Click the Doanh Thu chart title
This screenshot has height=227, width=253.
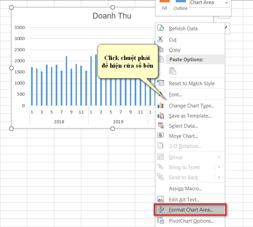112,16
